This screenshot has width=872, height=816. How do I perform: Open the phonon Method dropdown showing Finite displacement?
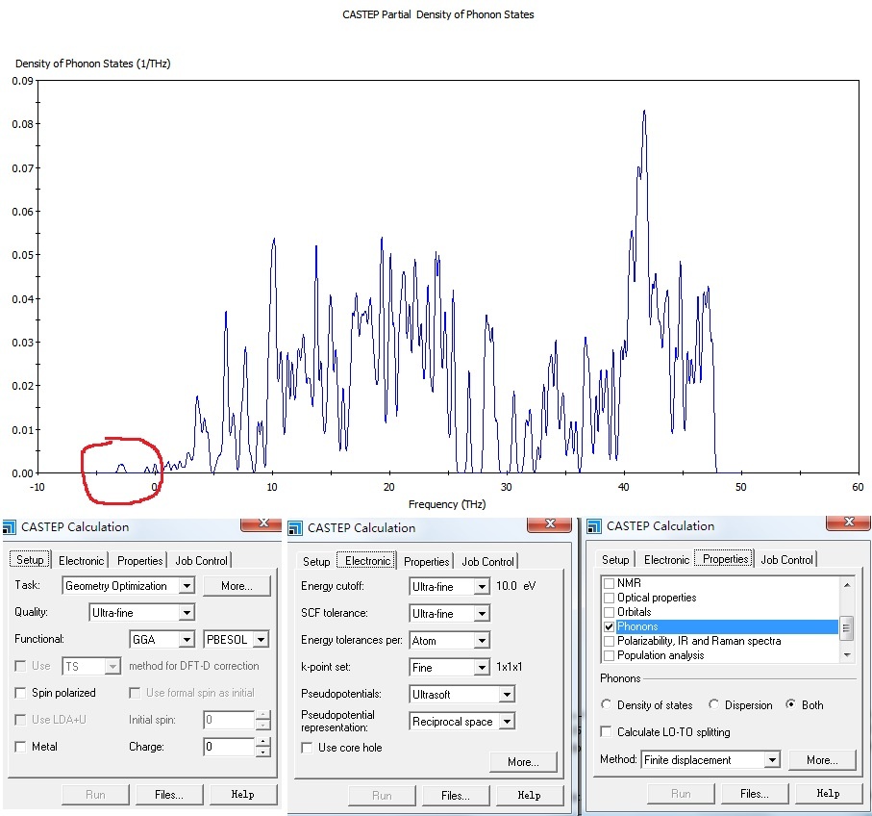(772, 760)
